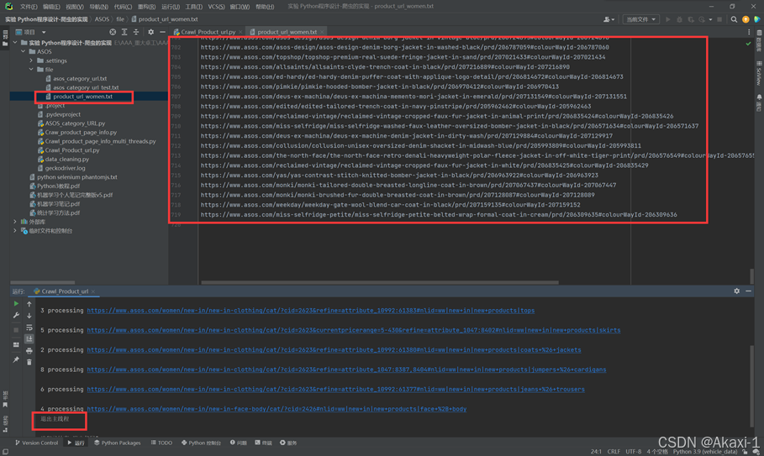Open the 服务 tool window

tap(288, 443)
